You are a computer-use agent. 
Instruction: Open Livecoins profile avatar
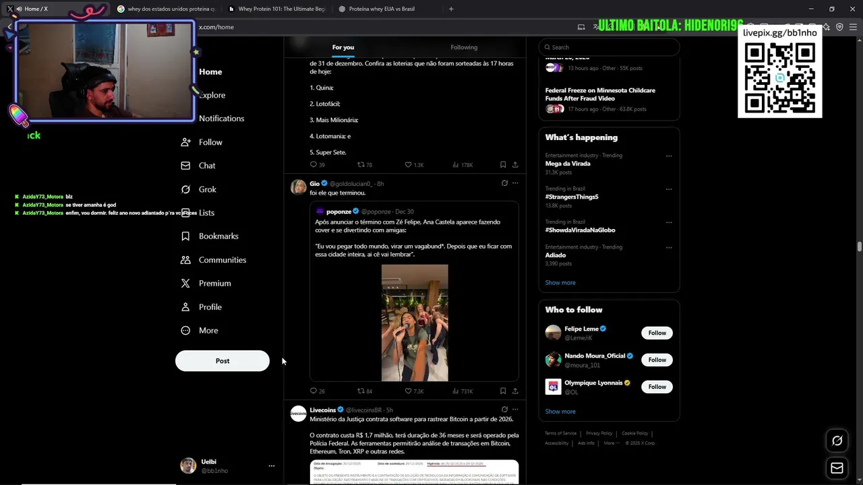click(298, 414)
